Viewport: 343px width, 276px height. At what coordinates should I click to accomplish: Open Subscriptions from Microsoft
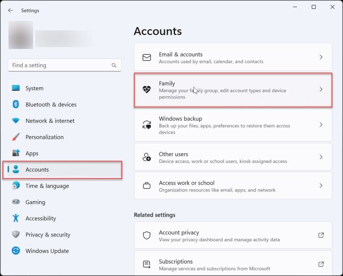(x=233, y=264)
